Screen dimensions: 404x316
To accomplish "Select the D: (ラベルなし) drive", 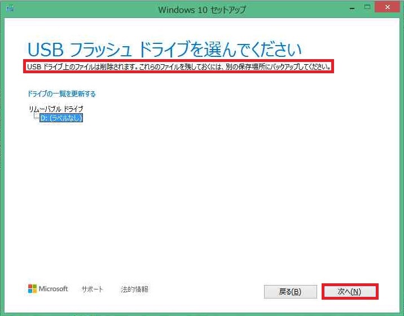I will (x=62, y=118).
